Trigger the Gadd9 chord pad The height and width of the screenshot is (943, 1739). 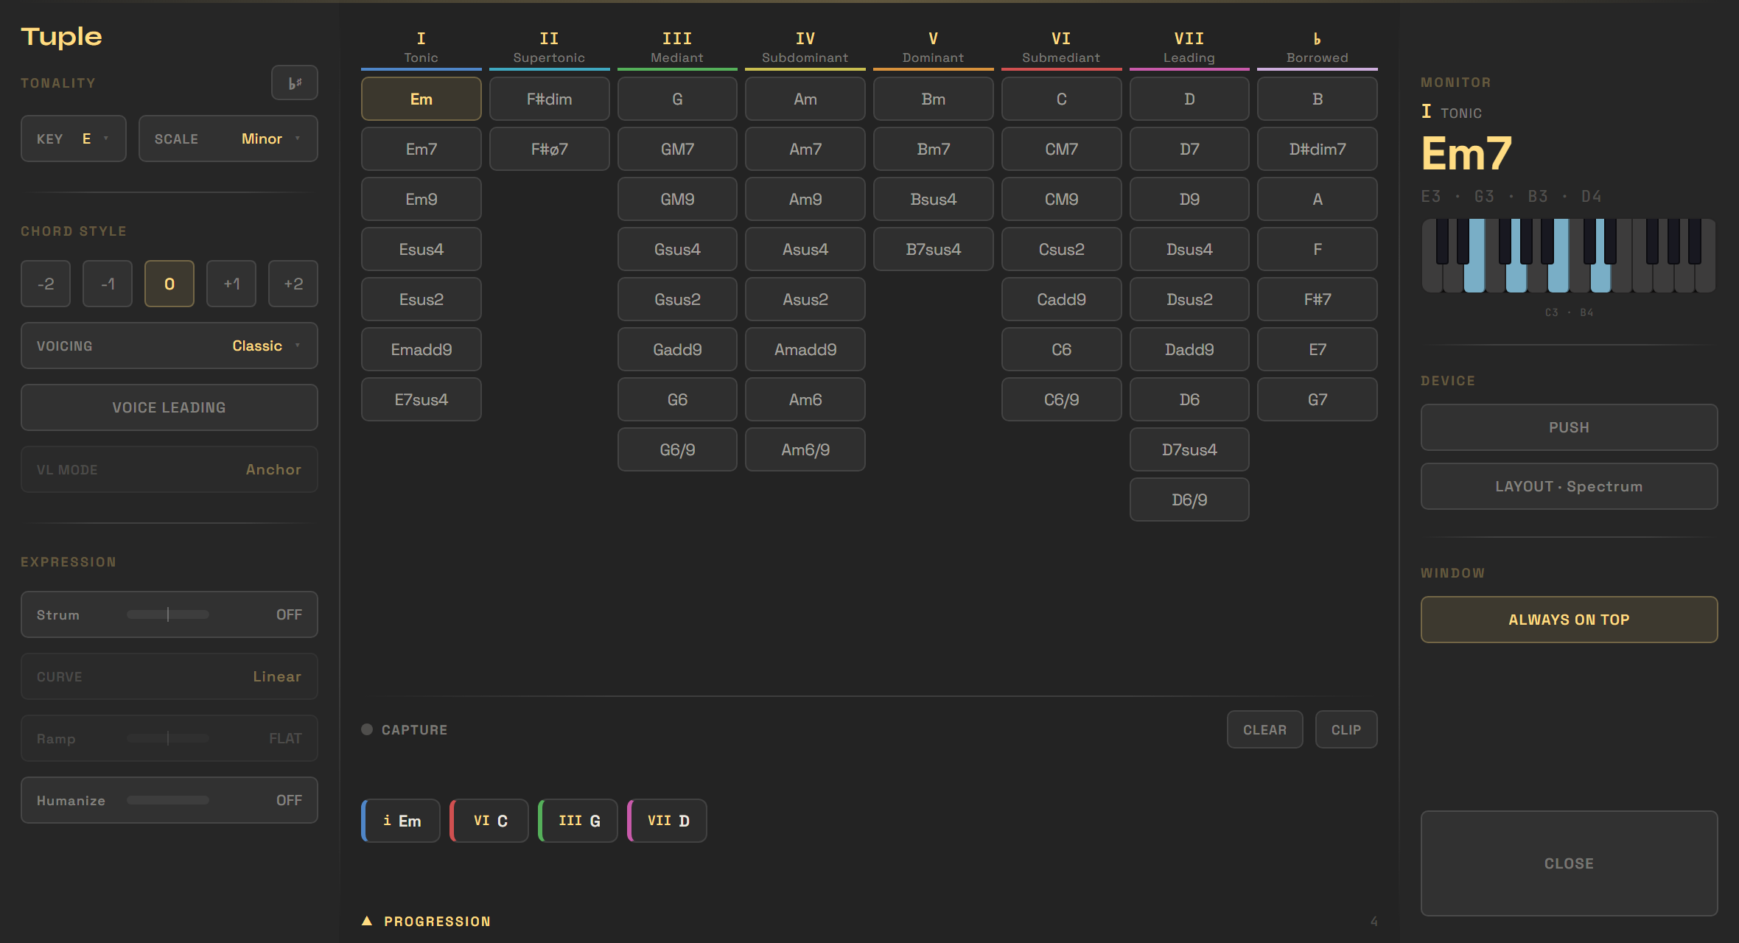click(x=677, y=349)
